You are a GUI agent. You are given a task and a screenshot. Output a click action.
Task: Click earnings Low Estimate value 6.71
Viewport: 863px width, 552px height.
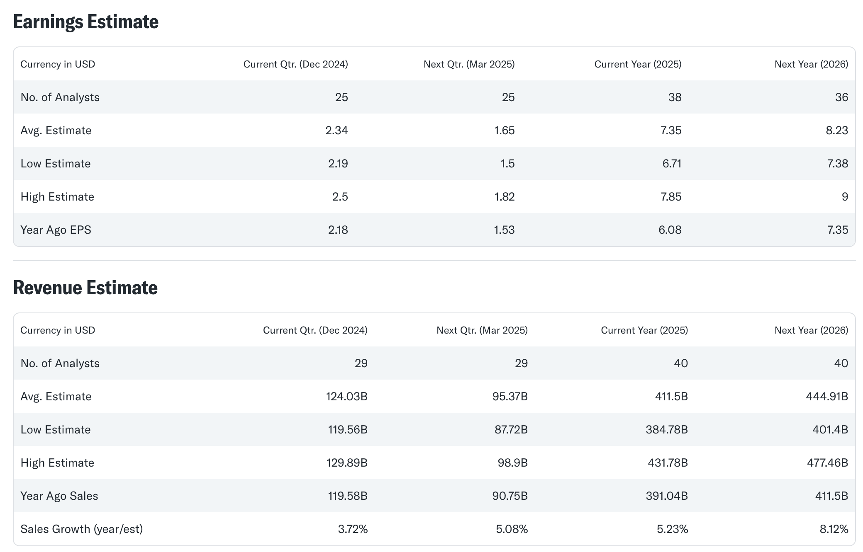(x=672, y=164)
